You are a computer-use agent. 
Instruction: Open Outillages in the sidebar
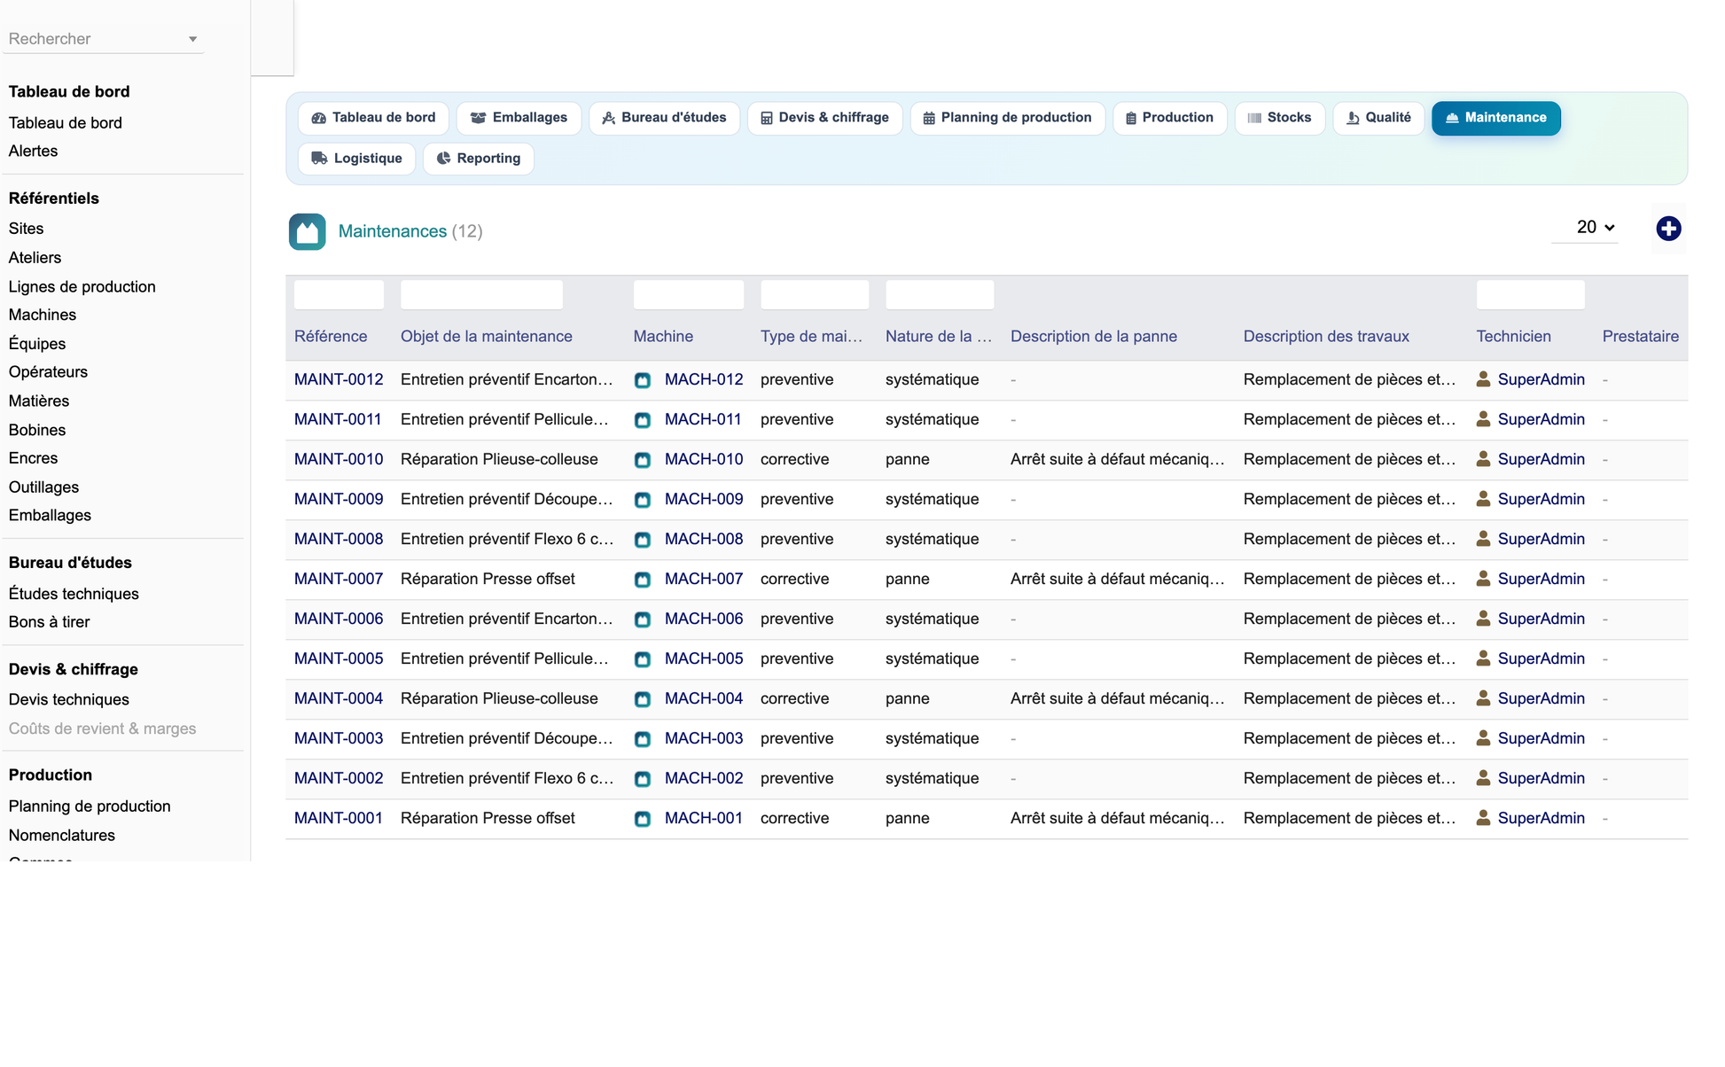tap(43, 487)
